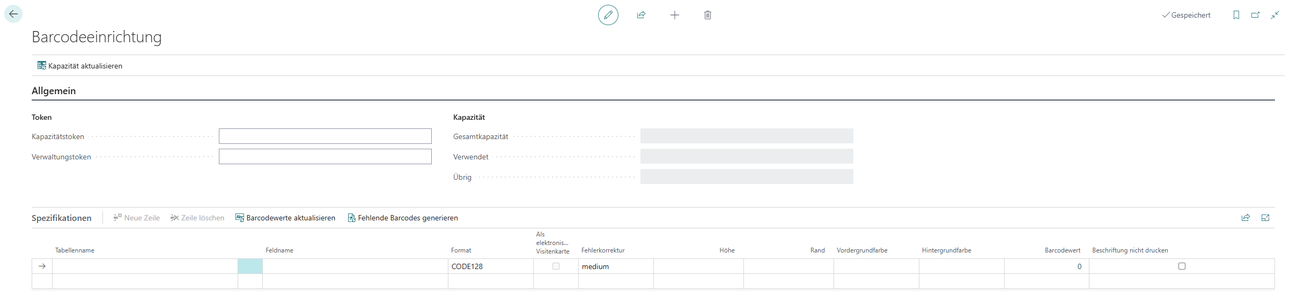Viewport: 1290px width, 291px height.
Task: Open the Spezifikationen section heading
Action: (x=62, y=218)
